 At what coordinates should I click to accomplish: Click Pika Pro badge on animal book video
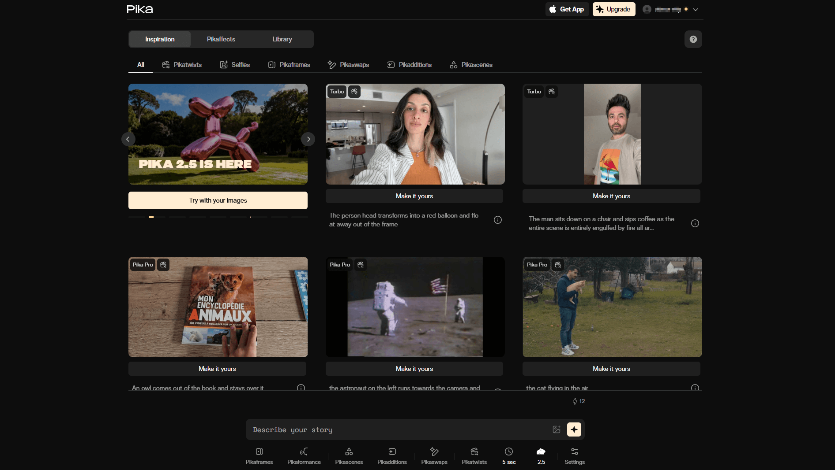point(143,265)
